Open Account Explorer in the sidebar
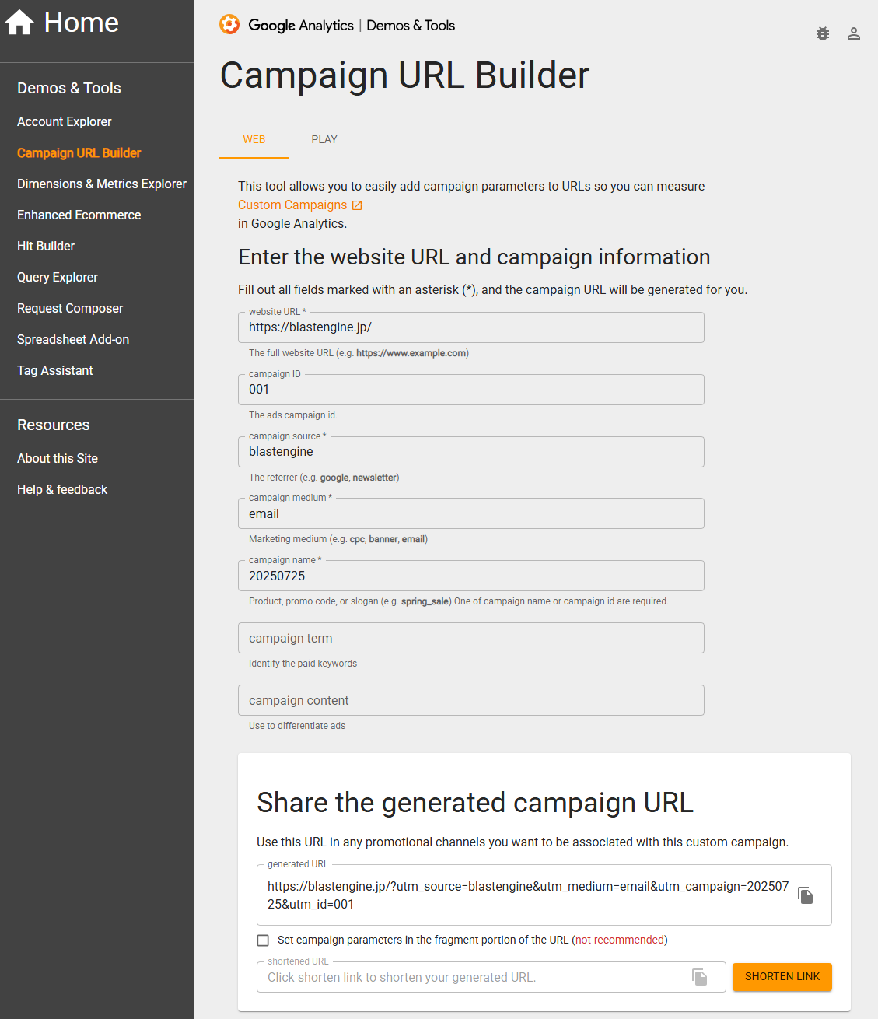 pos(65,122)
